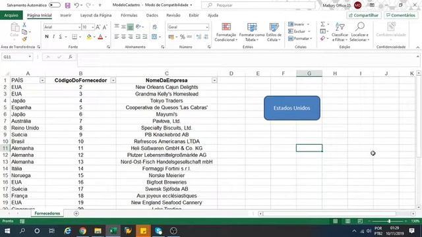Switch to Page Break Preview in status bar

[x=360, y=221]
